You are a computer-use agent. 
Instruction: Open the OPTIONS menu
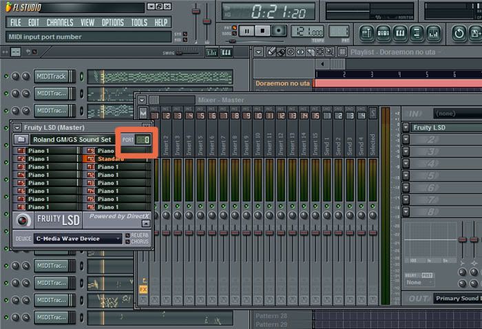pos(112,23)
